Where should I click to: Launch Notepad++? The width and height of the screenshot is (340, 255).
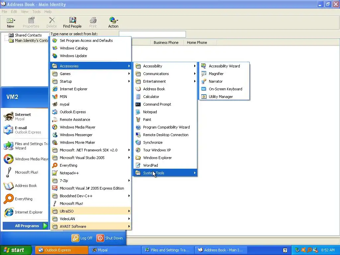[x=91, y=173]
